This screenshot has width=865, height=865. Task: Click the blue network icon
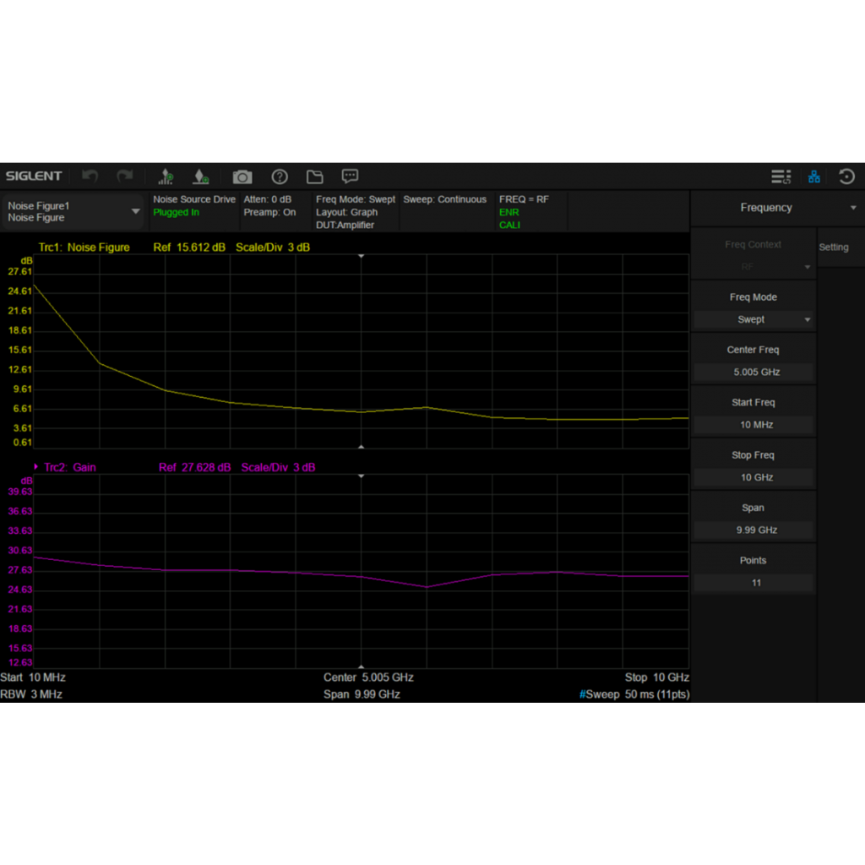click(814, 177)
